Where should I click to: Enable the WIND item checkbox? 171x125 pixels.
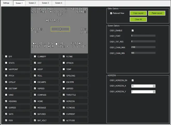(x=6, y=95)
